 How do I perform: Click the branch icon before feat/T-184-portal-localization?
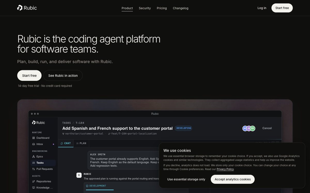pos(109,134)
